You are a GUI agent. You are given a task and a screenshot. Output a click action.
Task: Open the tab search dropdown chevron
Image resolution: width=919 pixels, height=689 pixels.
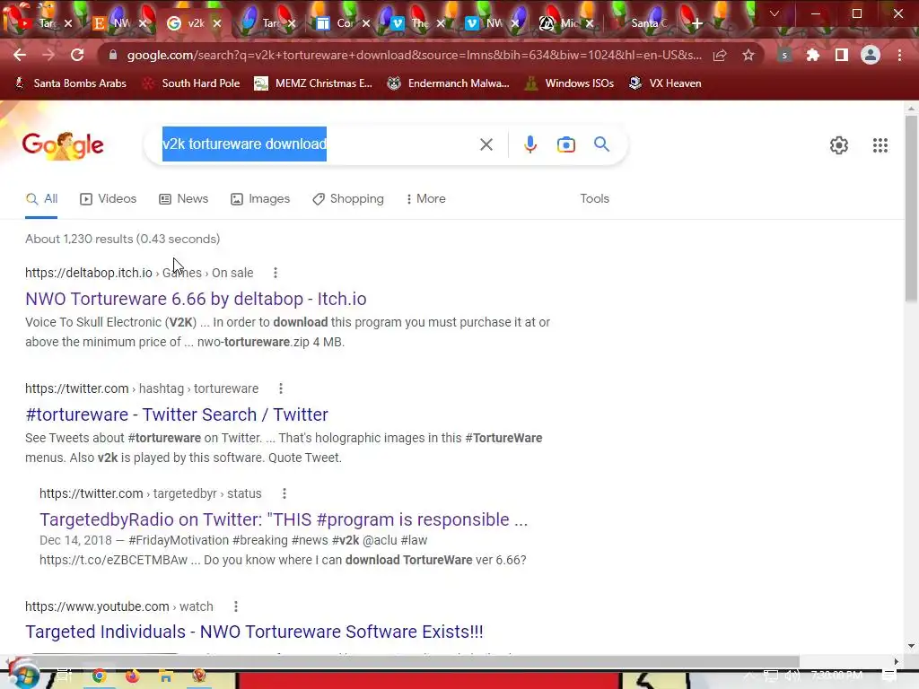[x=775, y=13]
